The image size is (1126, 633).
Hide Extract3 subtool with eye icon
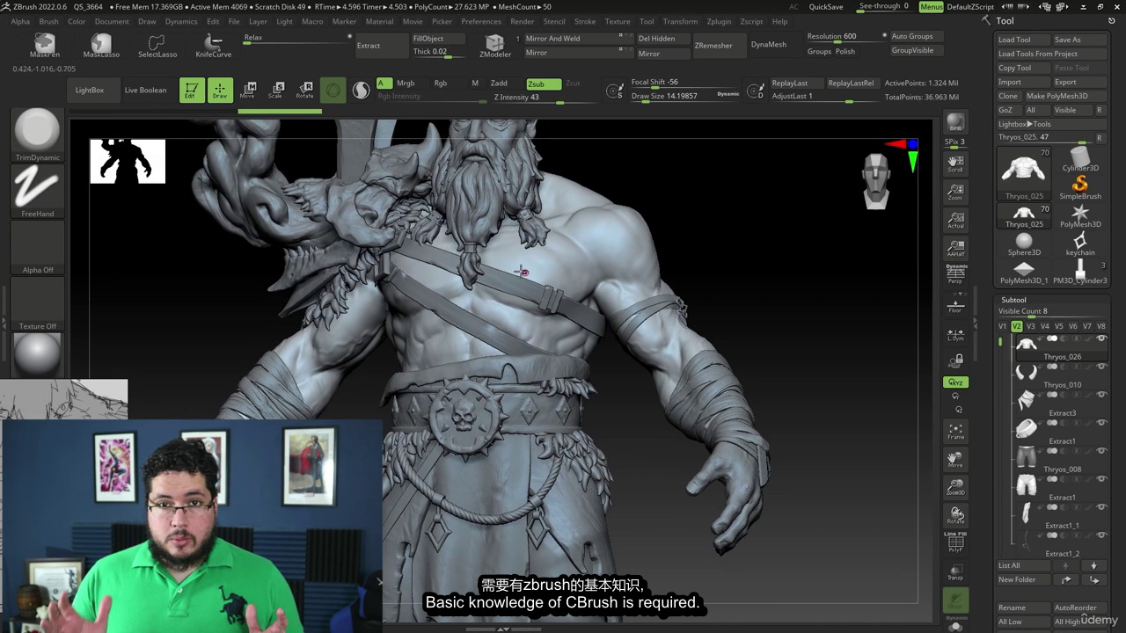[x=1100, y=395]
